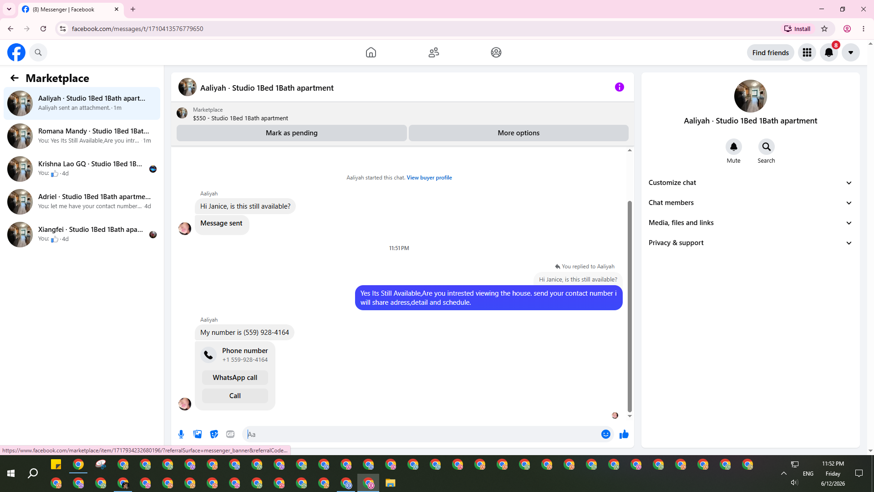Click the browser address bar URL
874x492 pixels.
click(137, 29)
